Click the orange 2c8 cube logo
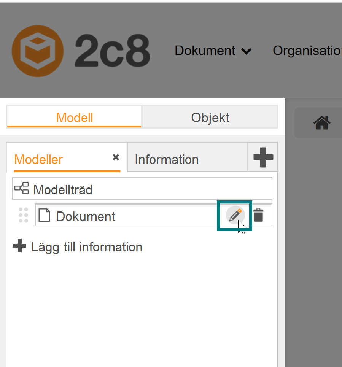The image size is (342, 367). (38, 51)
